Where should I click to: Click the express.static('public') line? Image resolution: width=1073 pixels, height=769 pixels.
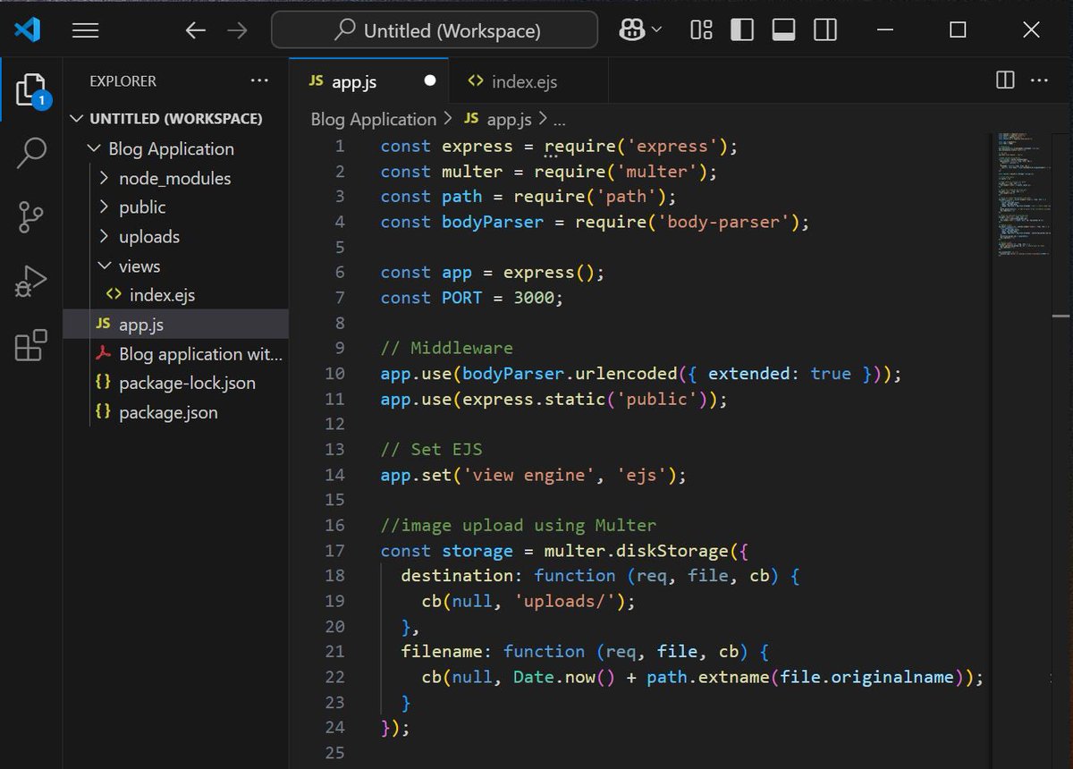click(554, 399)
